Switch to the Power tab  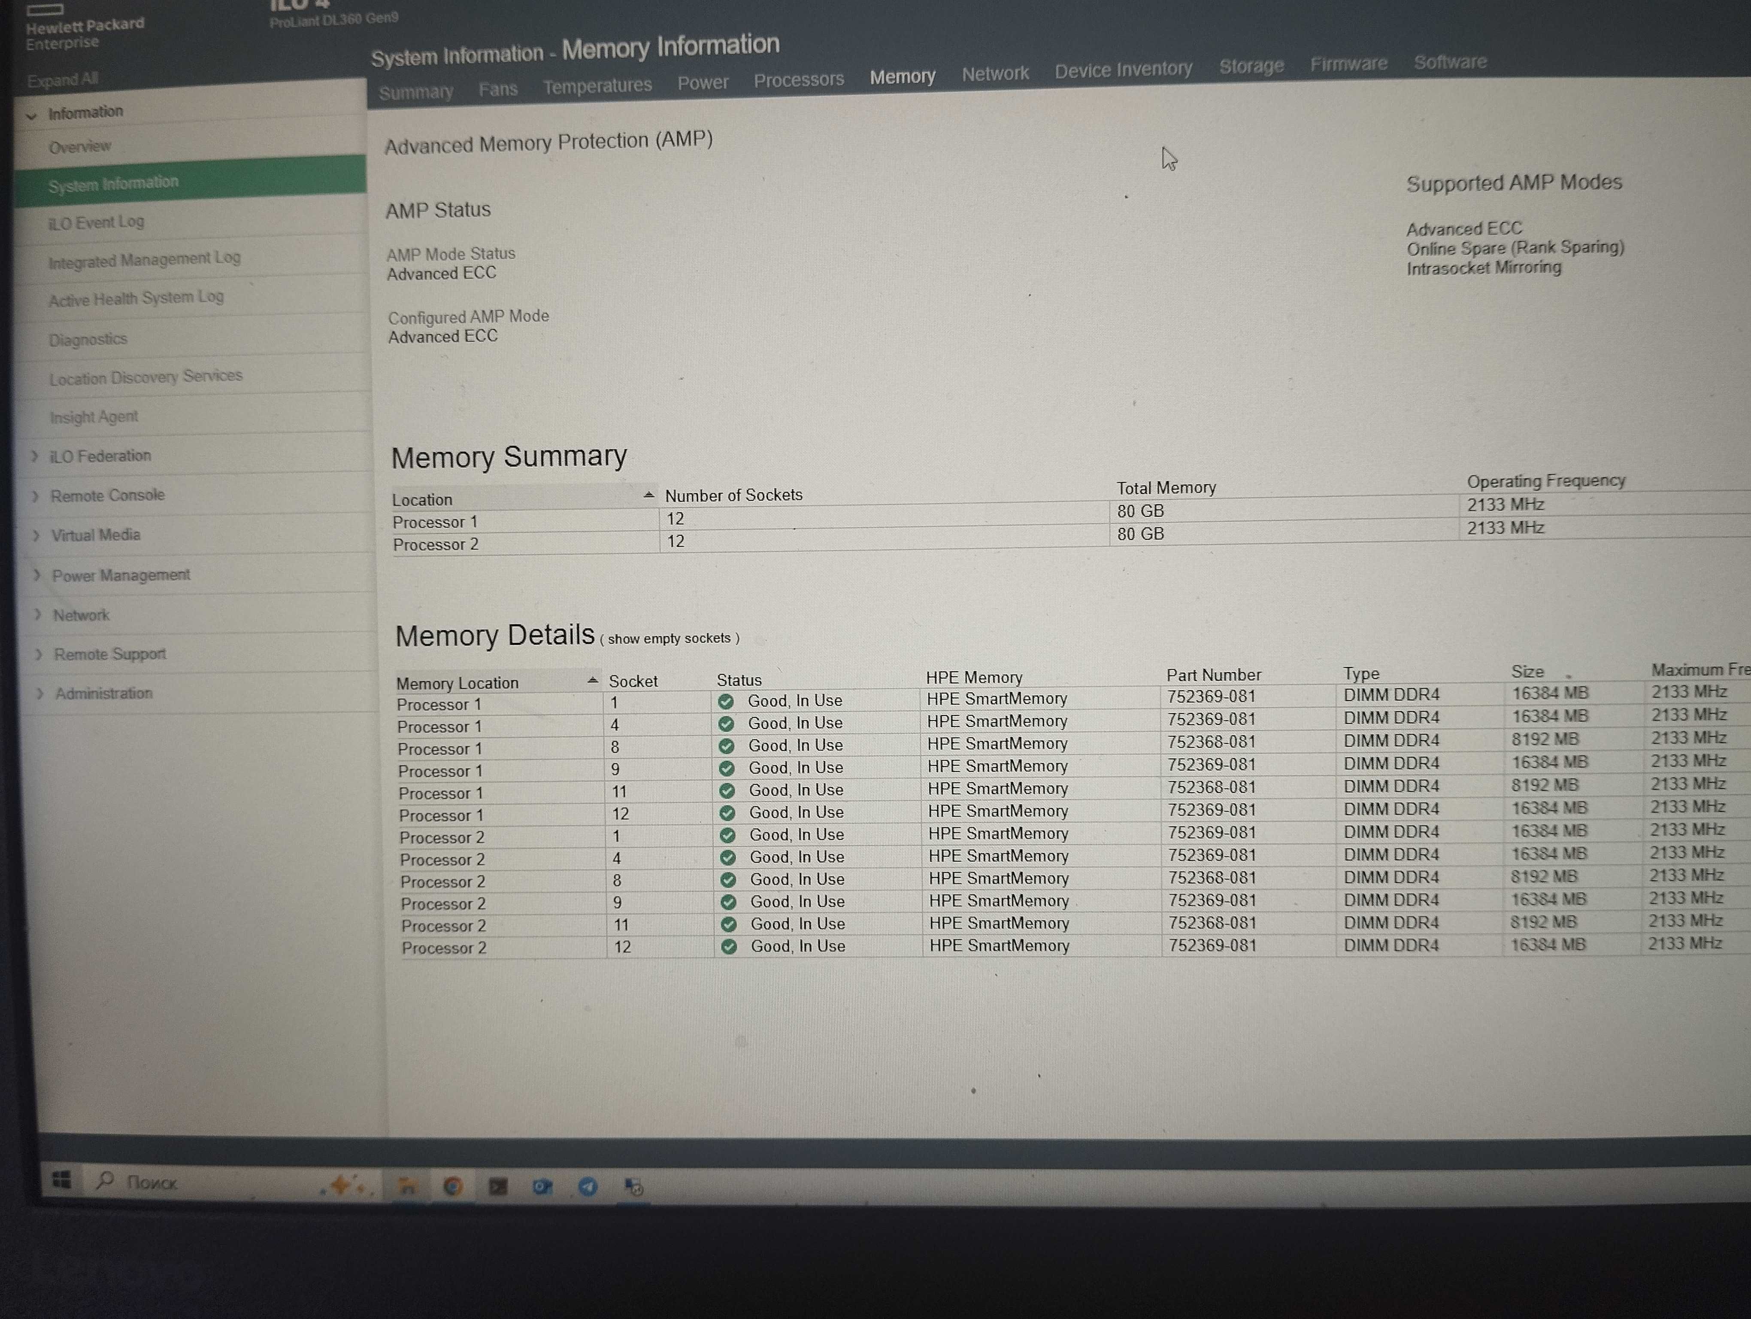[703, 82]
